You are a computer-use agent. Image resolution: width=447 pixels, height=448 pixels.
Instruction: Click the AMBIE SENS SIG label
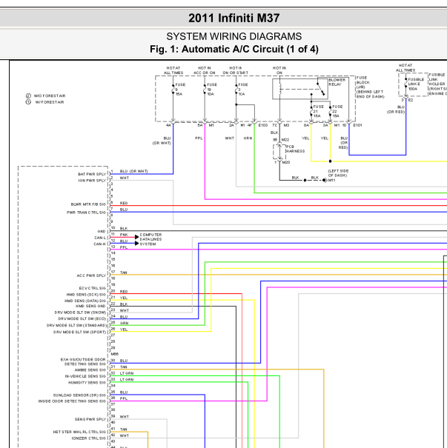tap(90, 370)
